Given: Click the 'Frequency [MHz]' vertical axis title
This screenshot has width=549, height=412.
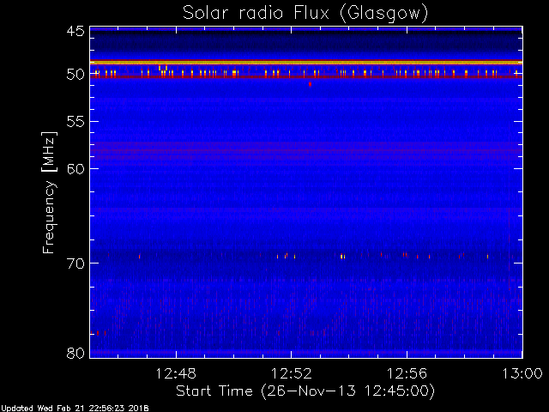Looking at the screenshot, I should pos(49,192).
